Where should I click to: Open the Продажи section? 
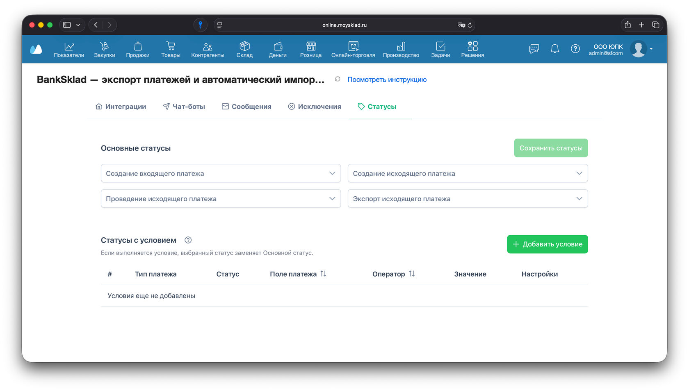tap(138, 49)
